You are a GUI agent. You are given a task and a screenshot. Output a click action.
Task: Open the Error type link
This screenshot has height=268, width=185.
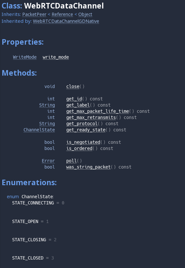[x=48, y=161]
